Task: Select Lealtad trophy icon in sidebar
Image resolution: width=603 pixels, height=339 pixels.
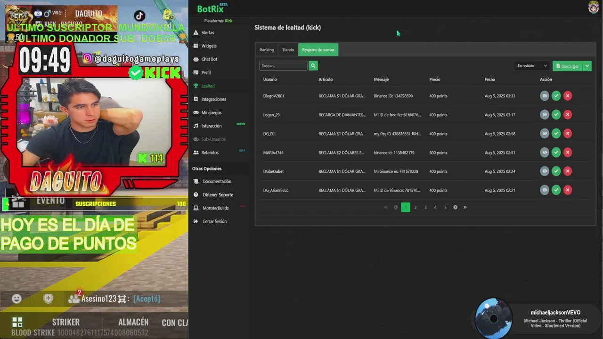Action: click(196, 86)
